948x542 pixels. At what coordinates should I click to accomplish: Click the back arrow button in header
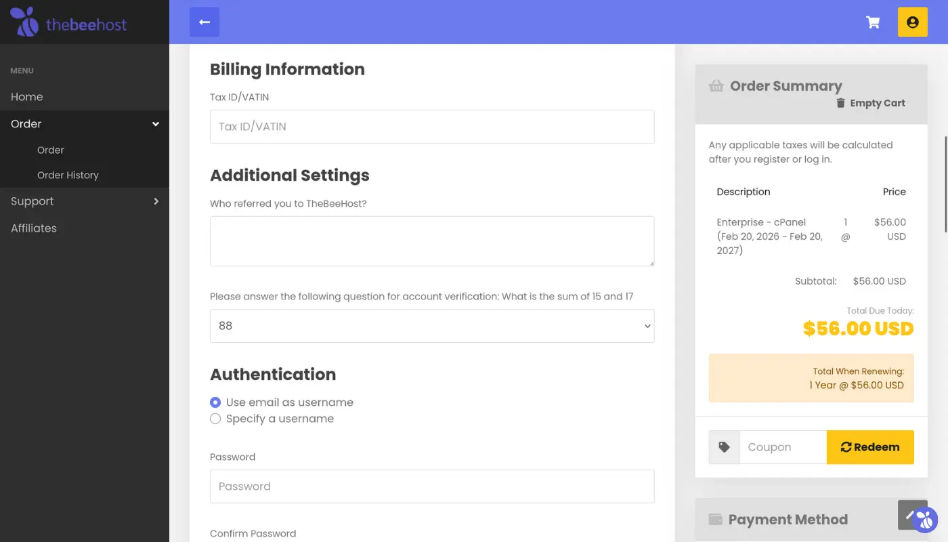(204, 22)
